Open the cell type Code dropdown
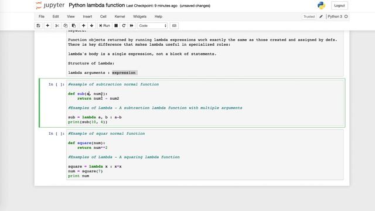 (x=152, y=26)
